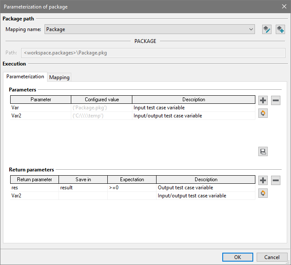291x265 pixels.
Task: Click configured value ('C:\\\\temp')
Action: click(x=101, y=116)
